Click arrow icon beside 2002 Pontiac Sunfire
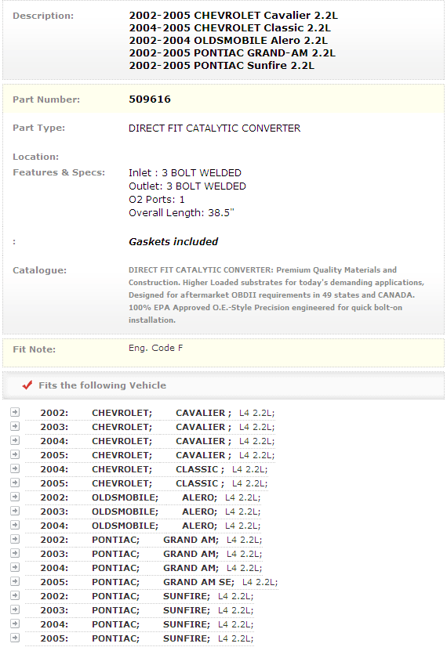 tap(15, 595)
